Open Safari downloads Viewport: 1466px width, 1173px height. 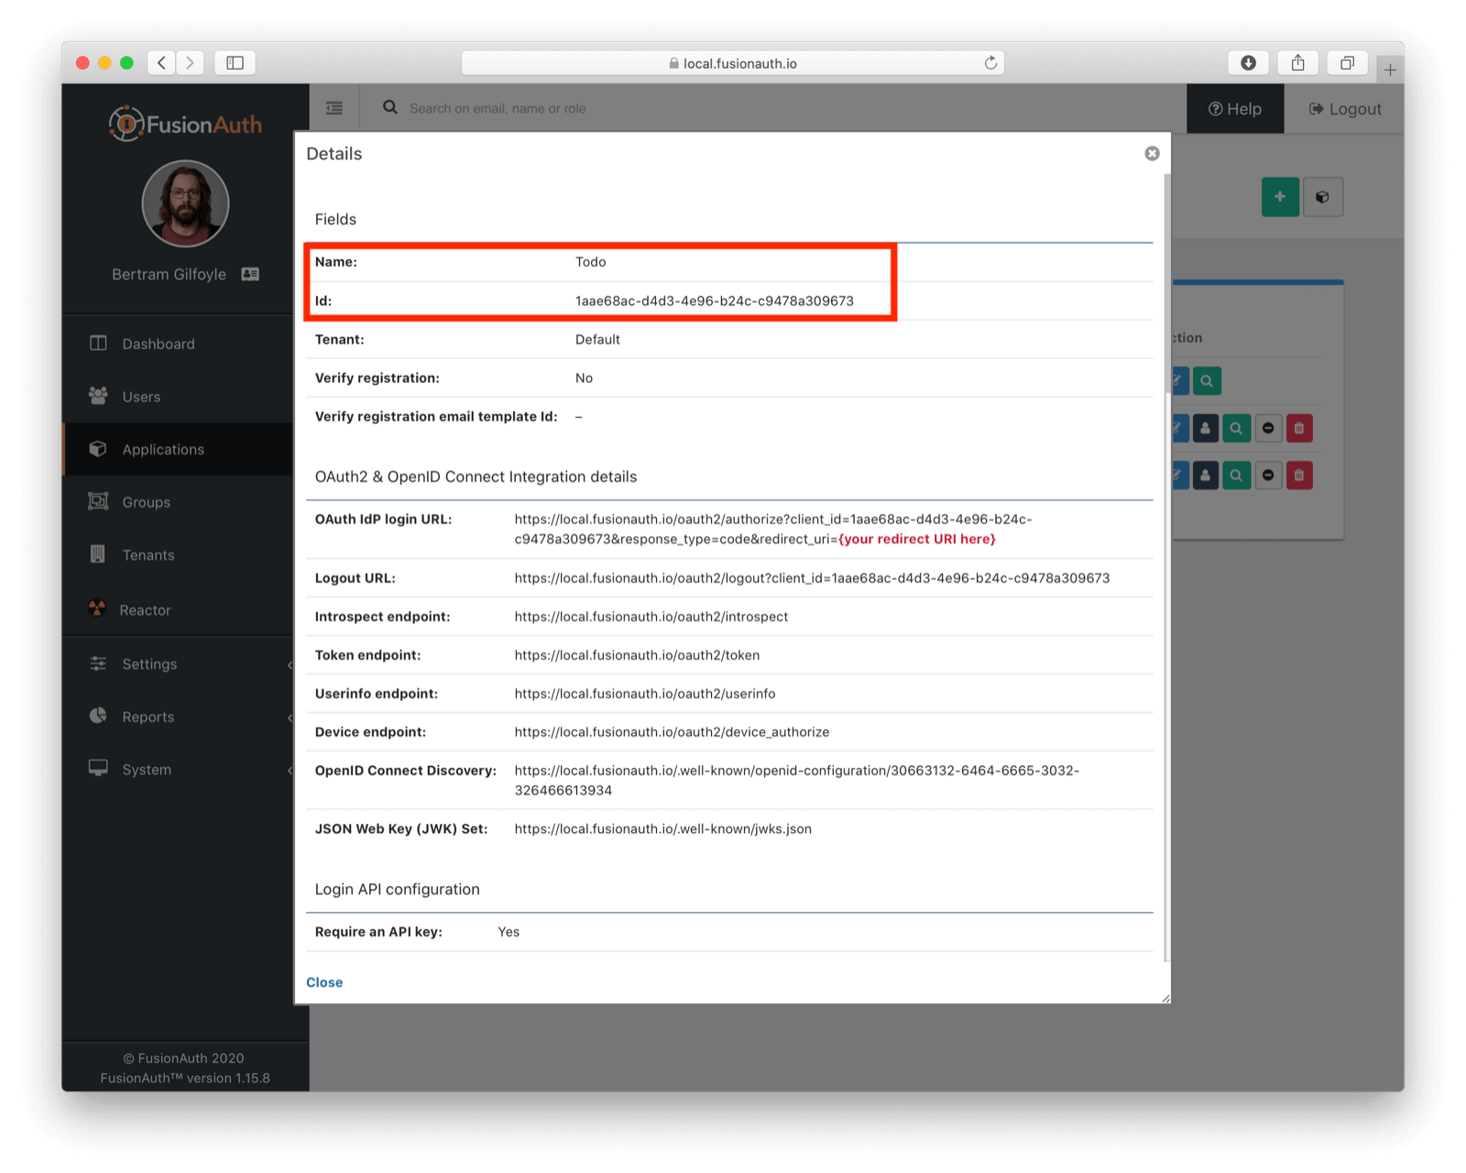(x=1248, y=62)
